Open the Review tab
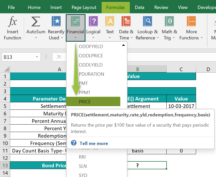 point(161,7)
